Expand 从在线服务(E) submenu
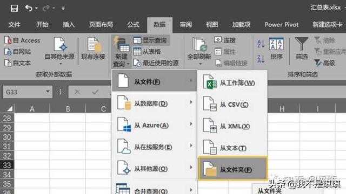This screenshot has width=346, height=194. [x=154, y=147]
